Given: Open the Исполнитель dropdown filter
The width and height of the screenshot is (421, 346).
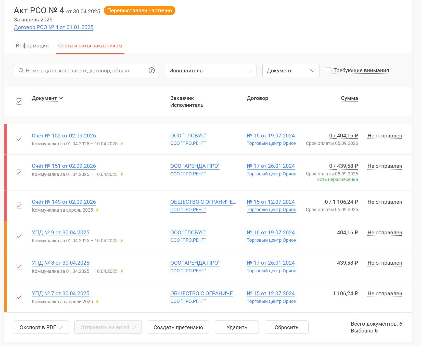Looking at the screenshot, I should click(x=211, y=71).
